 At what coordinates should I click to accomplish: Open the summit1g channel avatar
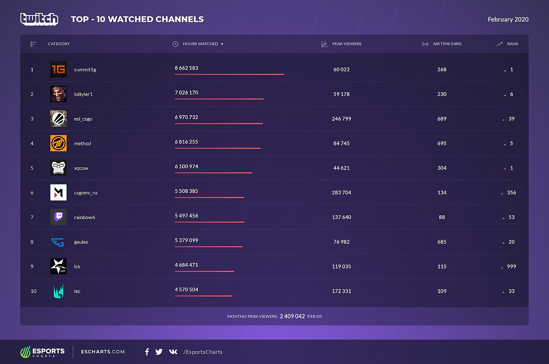pos(58,69)
